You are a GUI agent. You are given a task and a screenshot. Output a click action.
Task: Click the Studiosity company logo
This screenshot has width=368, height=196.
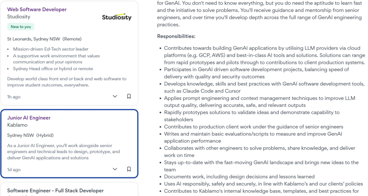[117, 17]
